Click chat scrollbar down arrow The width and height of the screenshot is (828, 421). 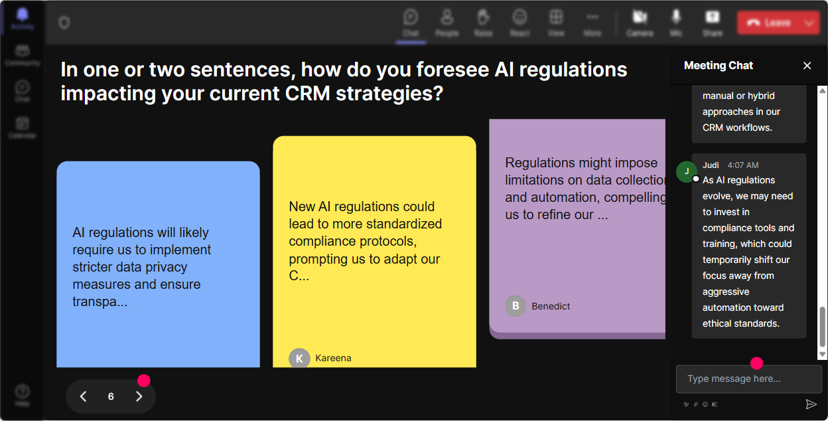(823, 355)
